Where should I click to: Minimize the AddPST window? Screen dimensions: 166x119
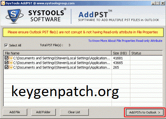(x=153, y=3)
